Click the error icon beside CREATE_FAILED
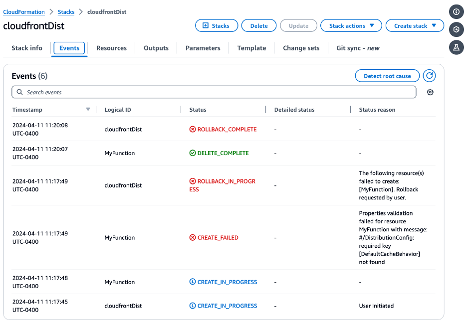The image size is (467, 329). point(193,237)
